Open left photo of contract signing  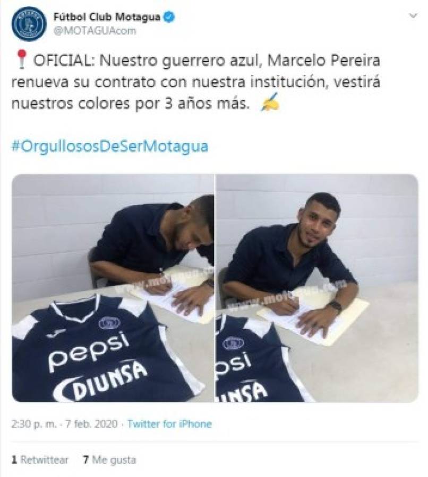pyautogui.click(x=113, y=288)
